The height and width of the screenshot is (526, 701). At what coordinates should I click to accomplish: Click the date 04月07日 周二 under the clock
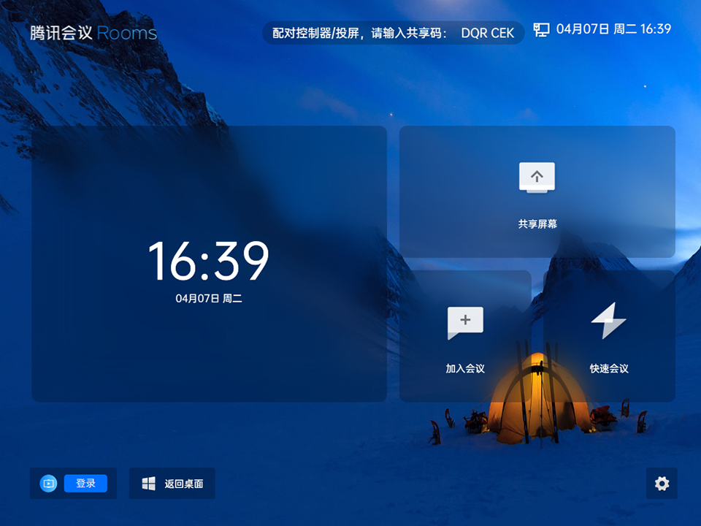pos(209,298)
